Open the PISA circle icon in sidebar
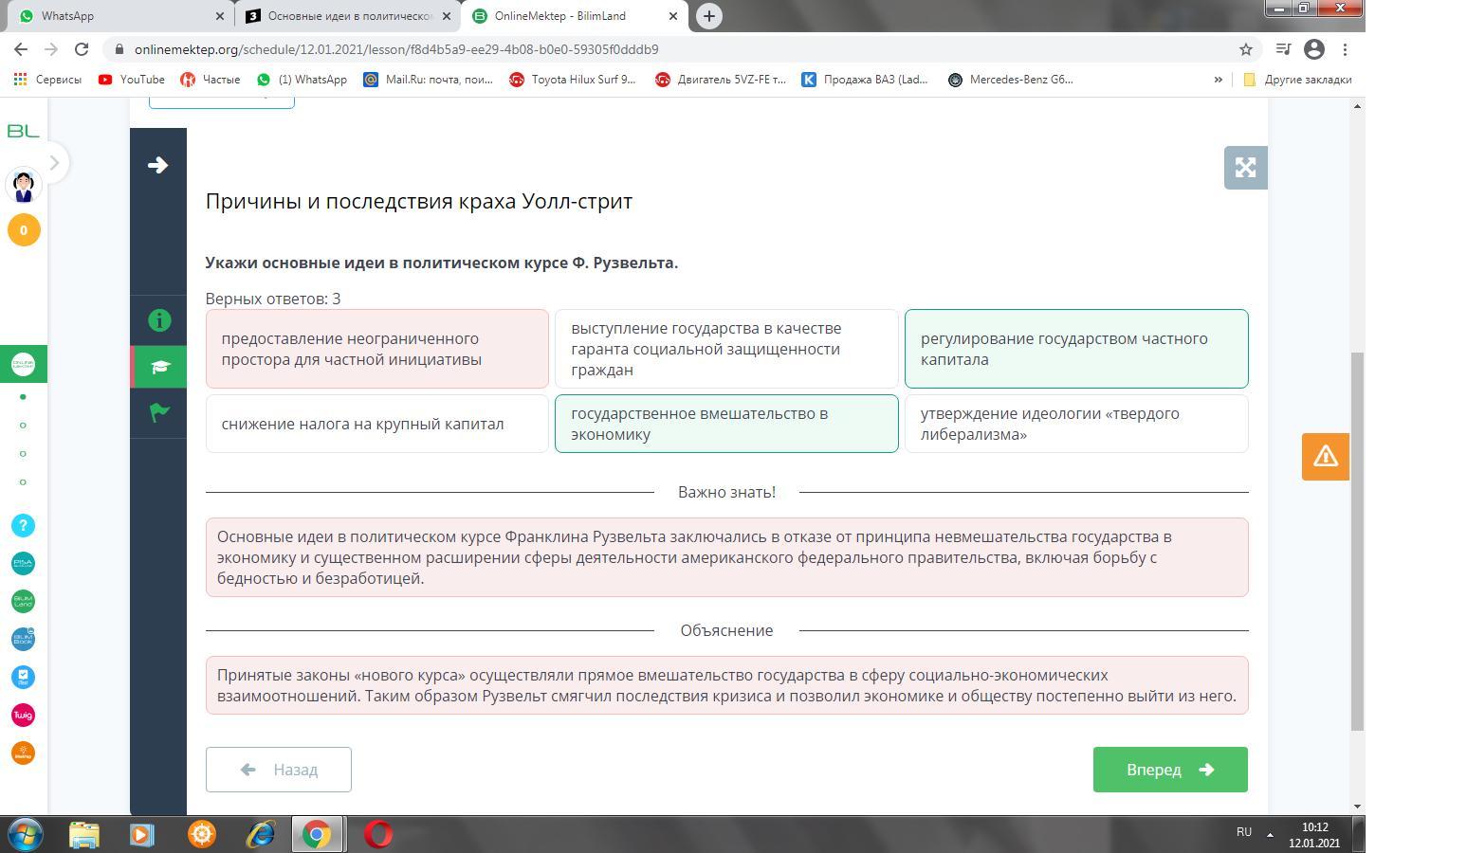The image size is (1467, 853). click(x=23, y=563)
